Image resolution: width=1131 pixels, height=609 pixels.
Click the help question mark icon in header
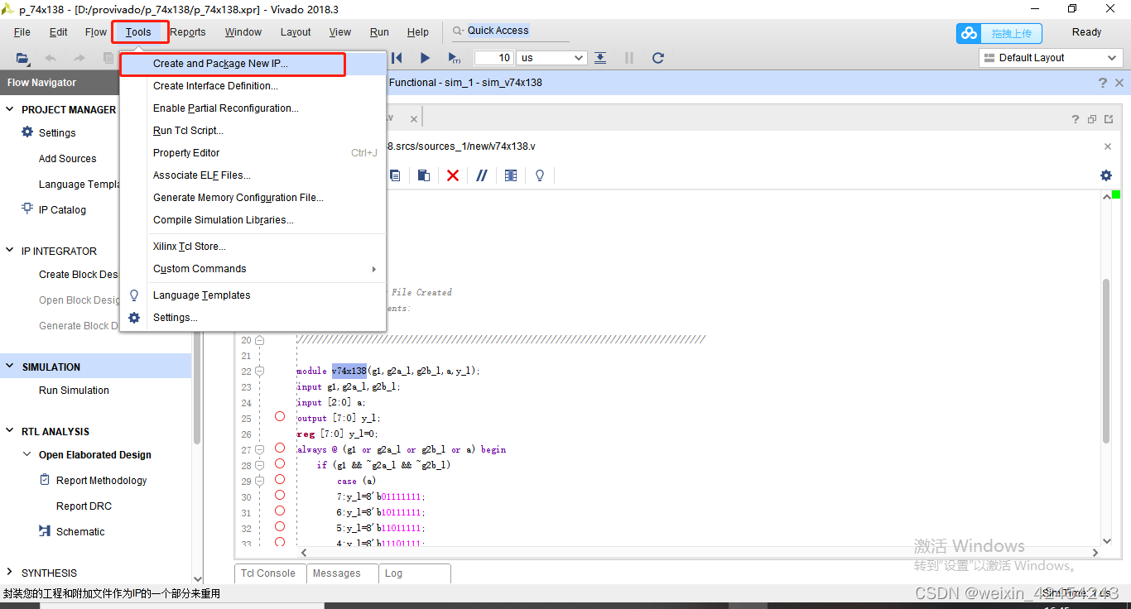coord(1103,83)
